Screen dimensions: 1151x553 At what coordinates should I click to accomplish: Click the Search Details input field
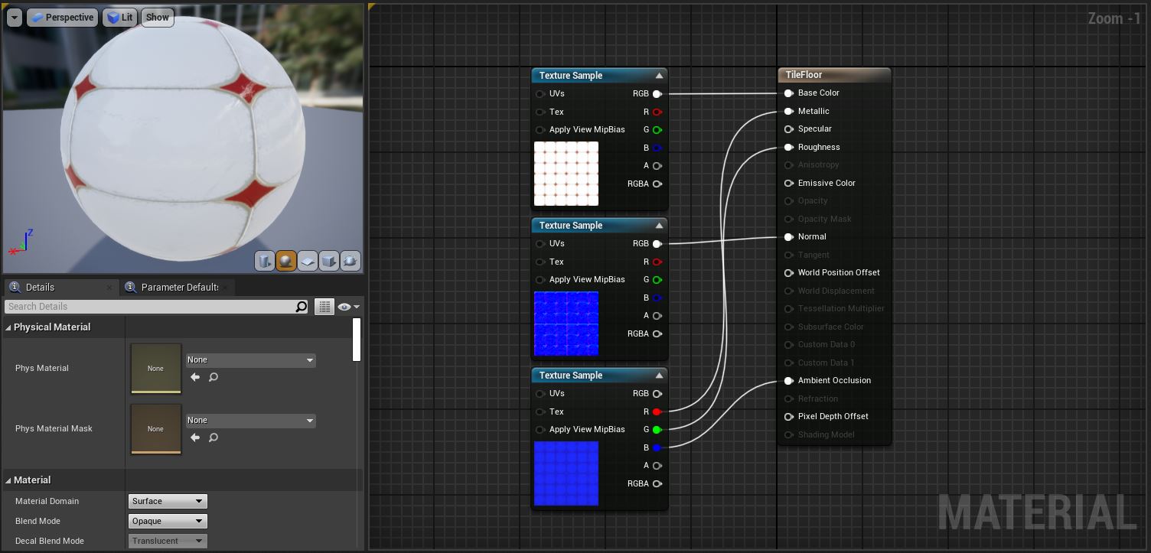coord(149,307)
